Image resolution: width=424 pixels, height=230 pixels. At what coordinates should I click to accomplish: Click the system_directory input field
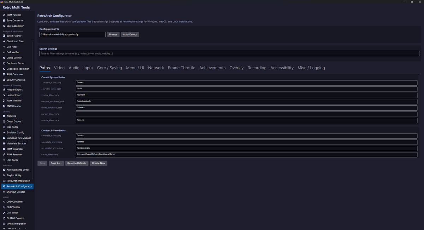coord(247,95)
